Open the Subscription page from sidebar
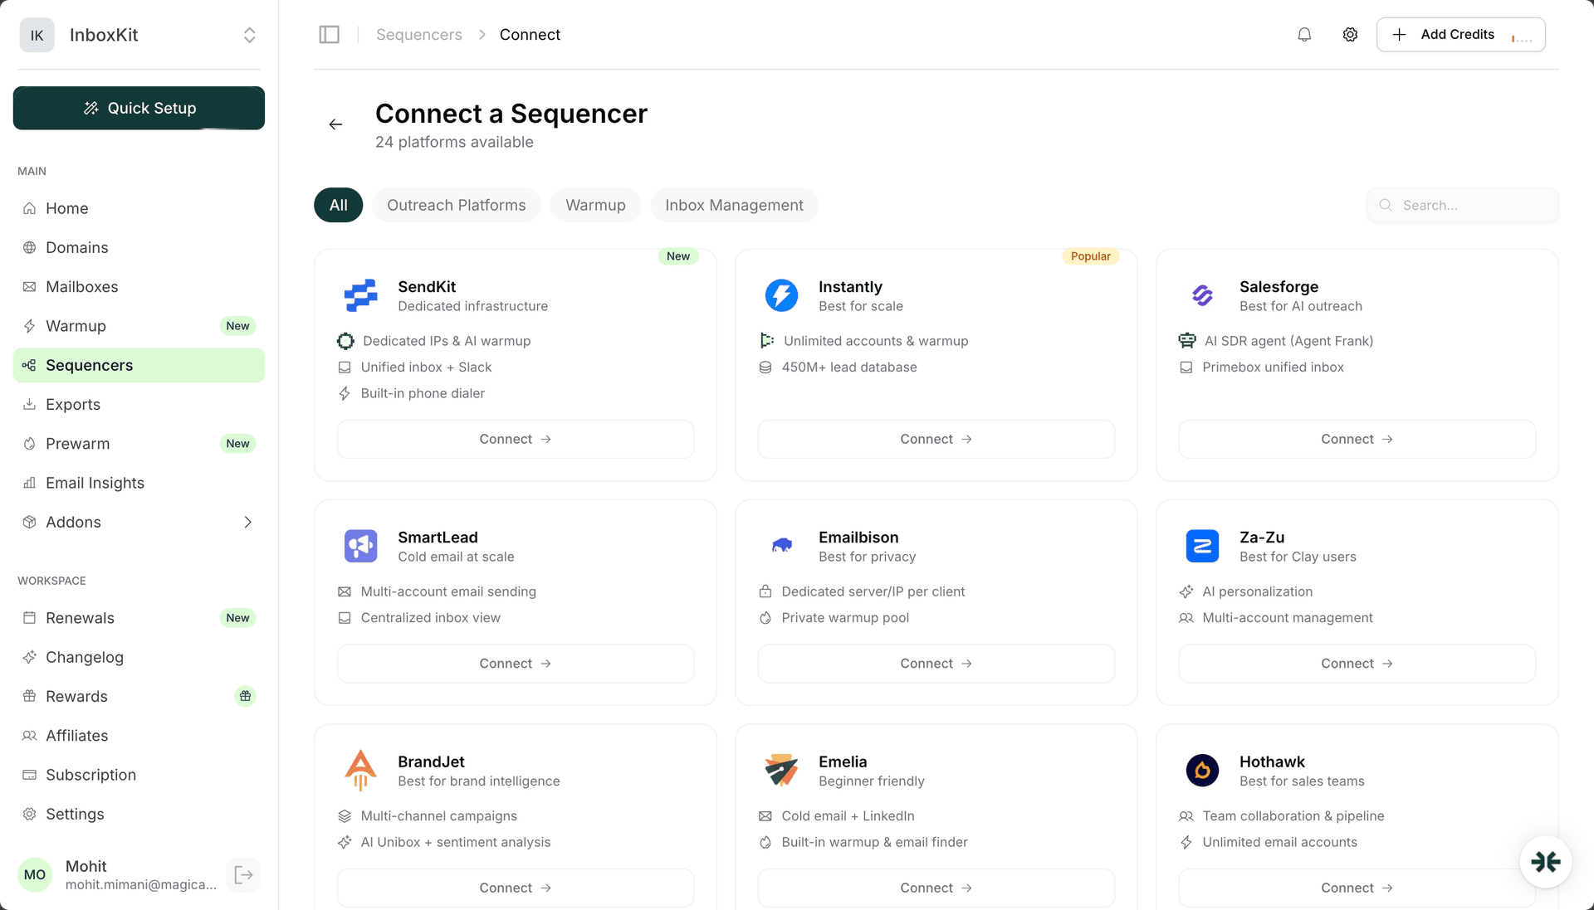Viewport: 1594px width, 910px height. [90, 774]
